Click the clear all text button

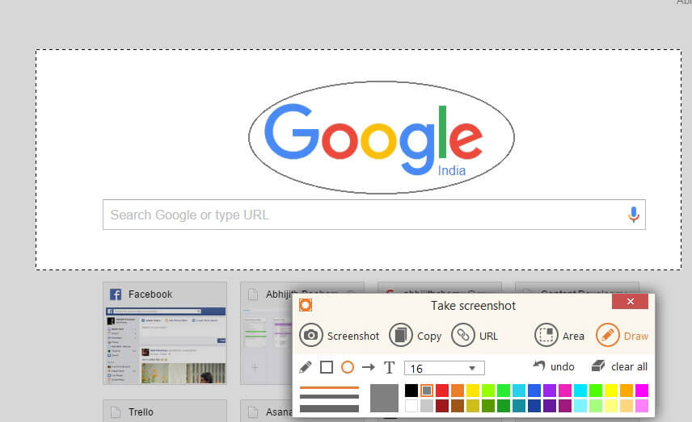[629, 366]
